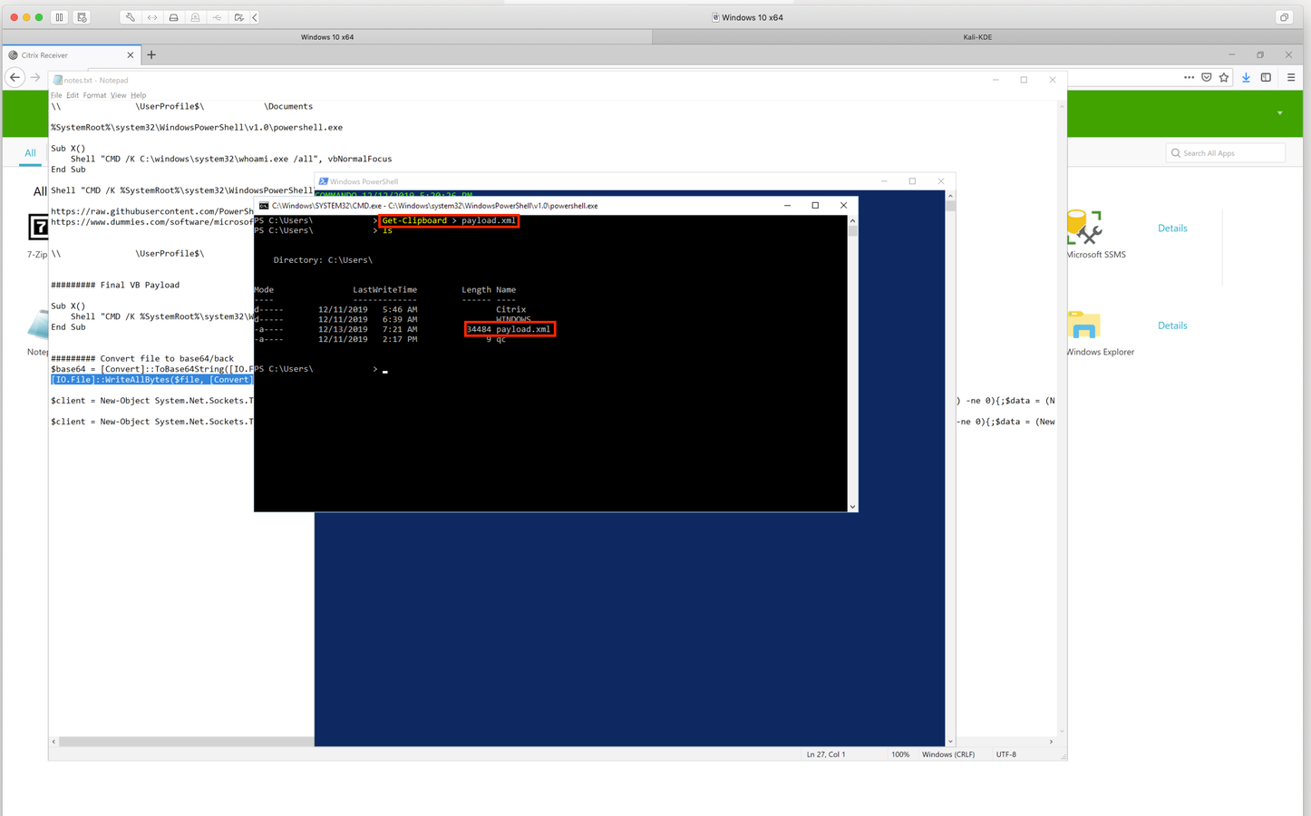Viewport: 1311px width, 816px height.
Task: Switch to the Windows 10 x64 VM tab
Action: coord(327,37)
